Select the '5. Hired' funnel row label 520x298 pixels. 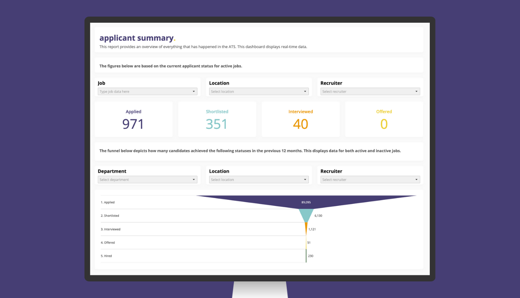point(106,256)
